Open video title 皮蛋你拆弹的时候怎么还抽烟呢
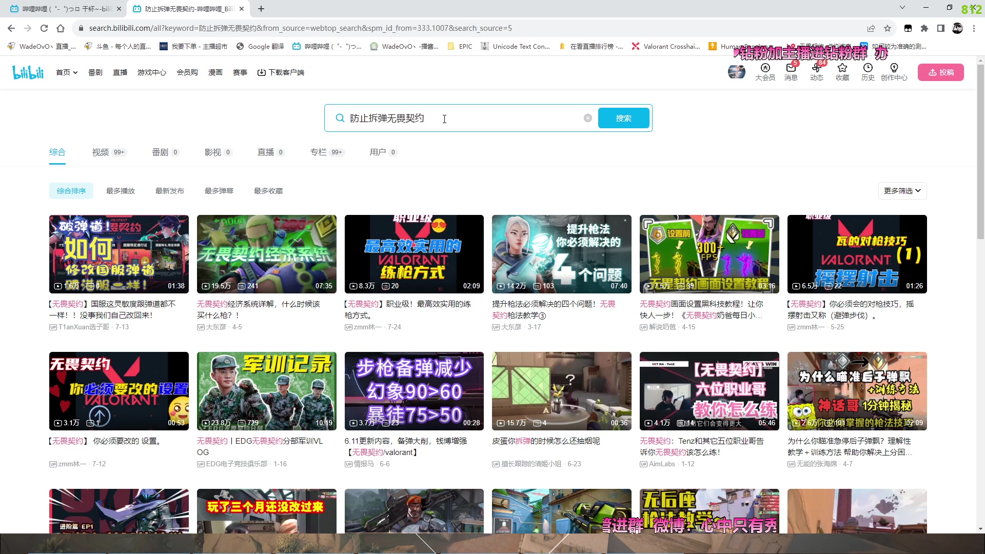Screen dimensions: 985x554 pyautogui.click(x=546, y=441)
